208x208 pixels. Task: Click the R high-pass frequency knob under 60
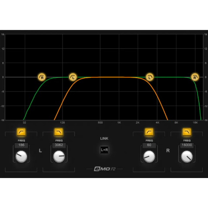149,156
